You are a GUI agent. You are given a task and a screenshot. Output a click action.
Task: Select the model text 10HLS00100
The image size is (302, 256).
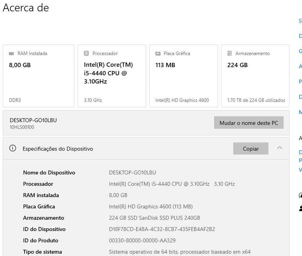tap(22, 127)
